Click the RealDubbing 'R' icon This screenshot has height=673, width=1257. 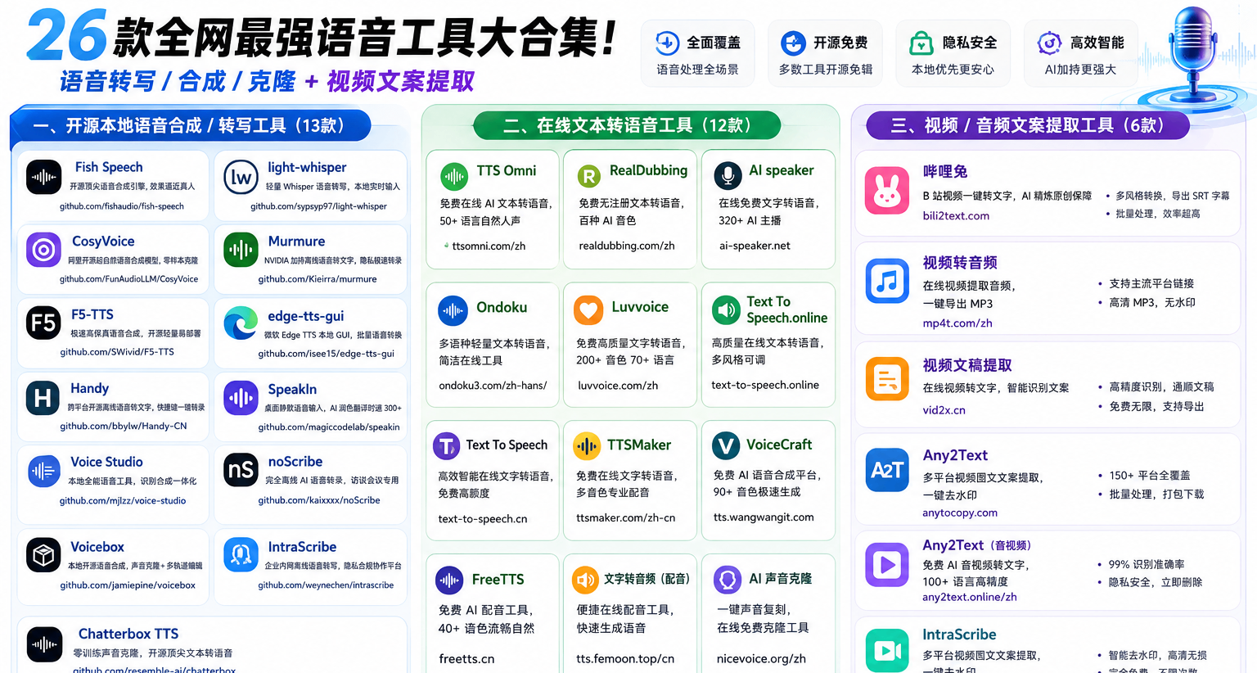[588, 175]
